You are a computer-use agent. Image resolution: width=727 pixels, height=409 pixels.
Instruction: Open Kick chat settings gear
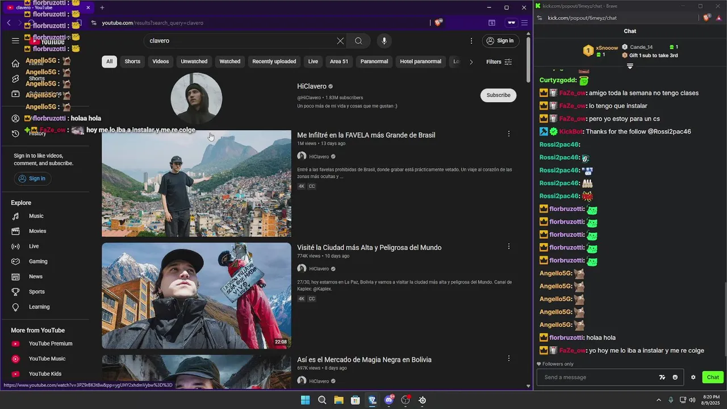[x=693, y=377]
